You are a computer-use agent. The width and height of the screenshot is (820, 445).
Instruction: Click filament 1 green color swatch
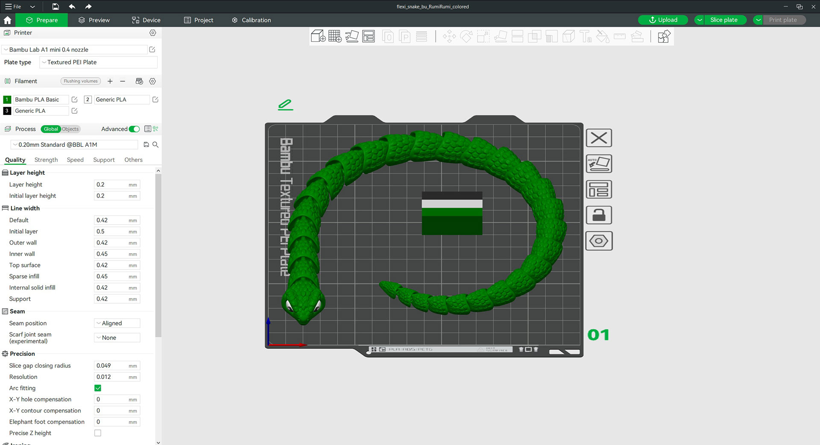pyautogui.click(x=7, y=100)
